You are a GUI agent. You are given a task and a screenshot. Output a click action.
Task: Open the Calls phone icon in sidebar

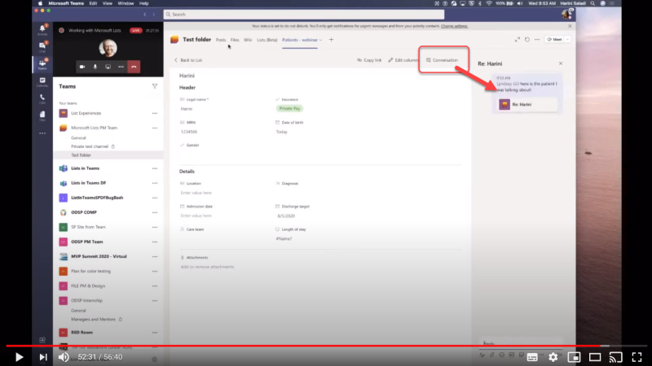tap(42, 98)
